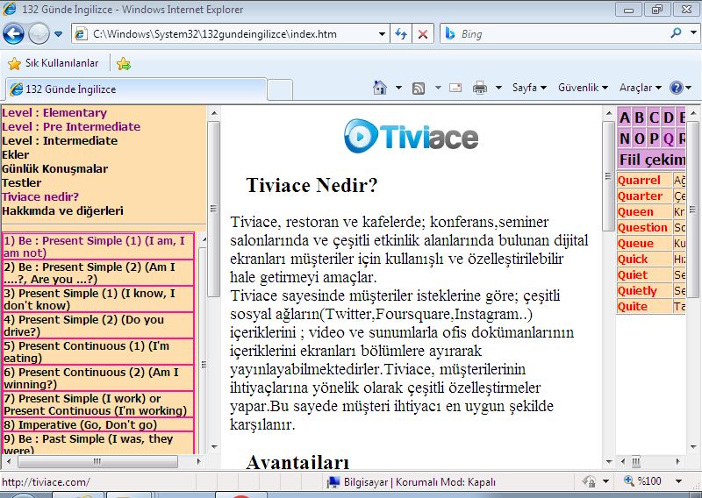The height and width of the screenshot is (498, 702).
Task: Select letter B in dictionary index
Action: [640, 117]
